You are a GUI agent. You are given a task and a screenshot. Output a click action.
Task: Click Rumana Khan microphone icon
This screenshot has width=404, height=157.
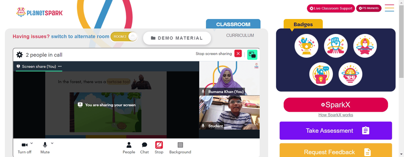click(203, 92)
